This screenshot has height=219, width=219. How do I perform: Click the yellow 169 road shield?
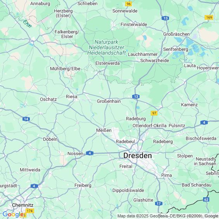209,17
